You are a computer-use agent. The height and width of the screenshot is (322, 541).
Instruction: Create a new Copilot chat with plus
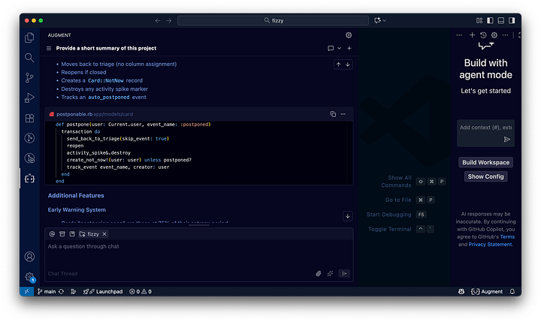coord(473,35)
